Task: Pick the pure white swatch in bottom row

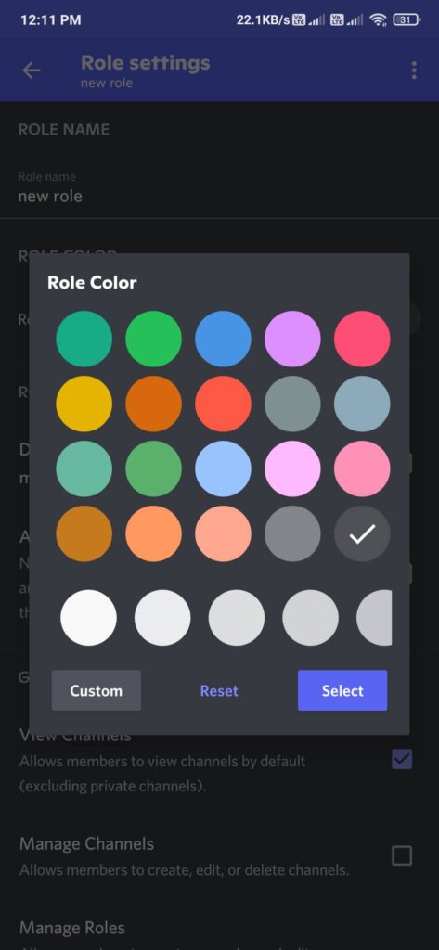Action: [x=88, y=618]
